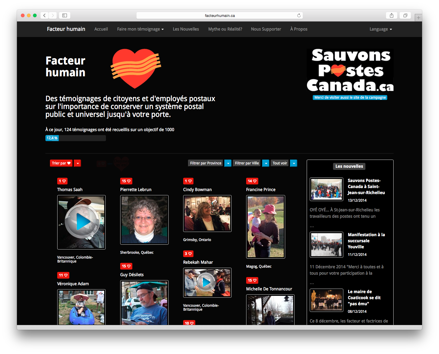Screen dimensions: 439x354
Task: Go to Les Nouvelles menu item
Action: pyautogui.click(x=186, y=29)
